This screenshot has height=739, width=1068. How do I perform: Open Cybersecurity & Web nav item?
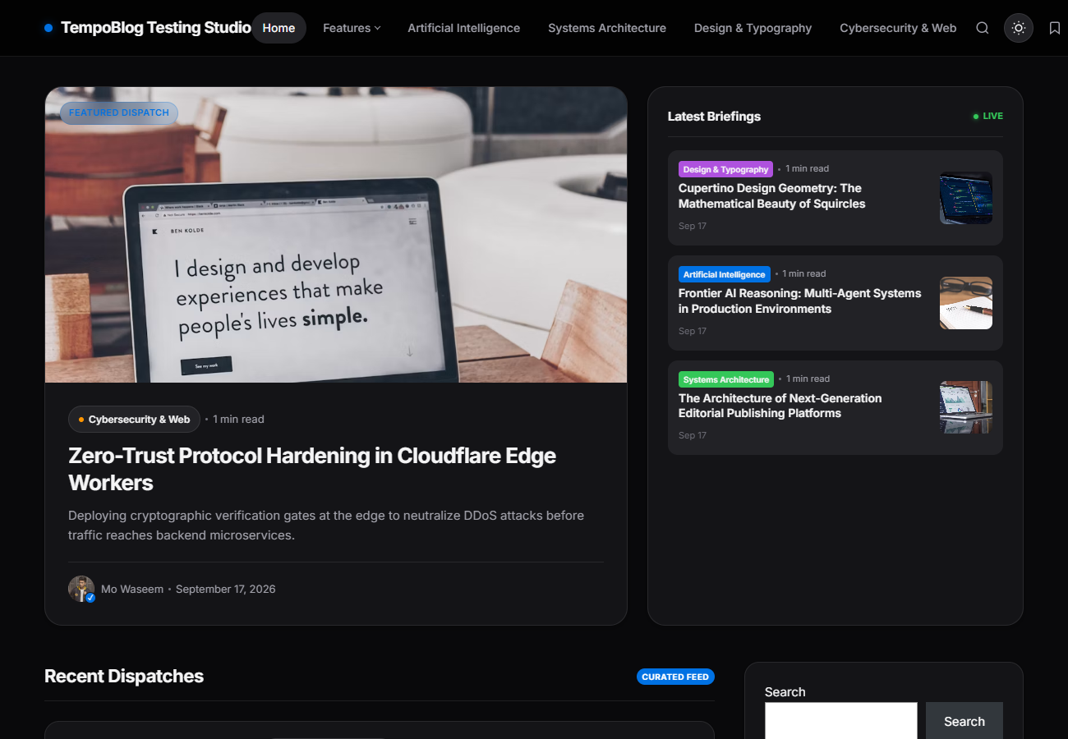pos(898,28)
